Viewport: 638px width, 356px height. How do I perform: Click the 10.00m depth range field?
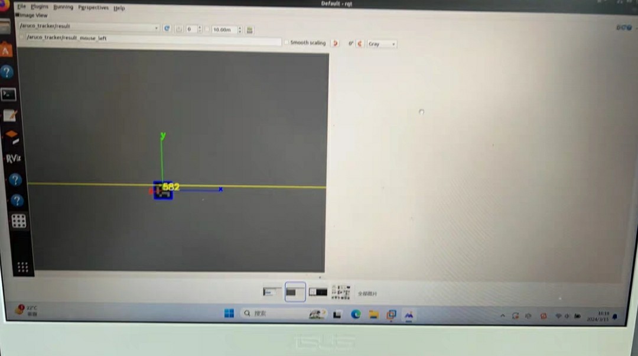pyautogui.click(x=227, y=30)
